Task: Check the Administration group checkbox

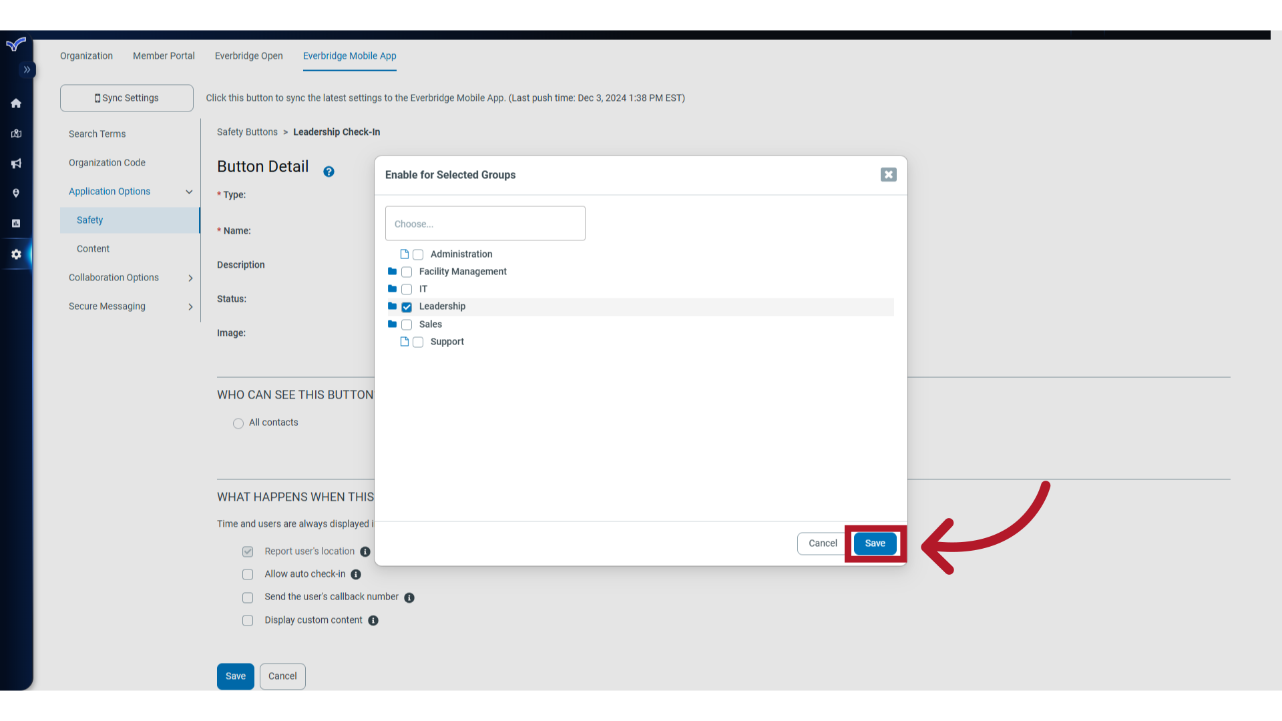Action: 418,254
